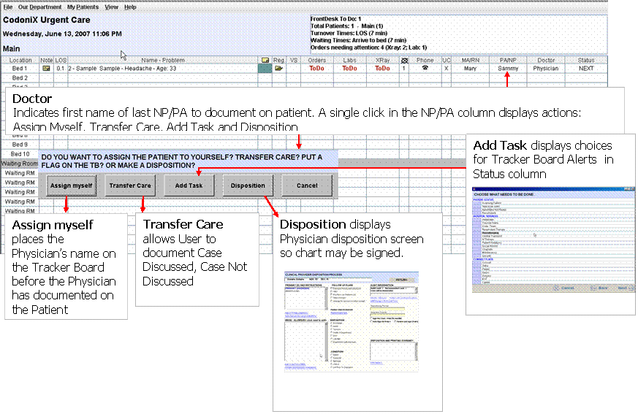Open the File menu
The image size is (638, 414).
[8, 7]
